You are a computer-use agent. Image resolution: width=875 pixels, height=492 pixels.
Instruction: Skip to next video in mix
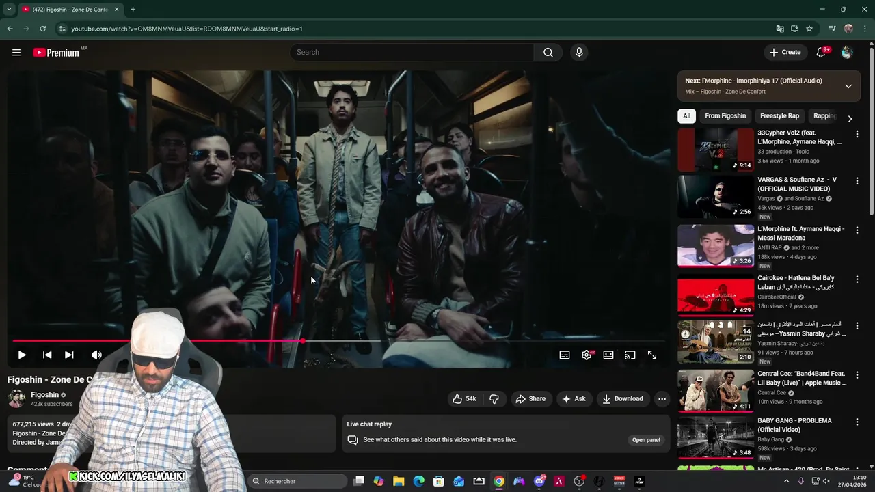point(69,355)
